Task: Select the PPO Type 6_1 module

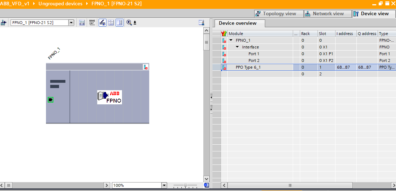Action: click(x=248, y=67)
